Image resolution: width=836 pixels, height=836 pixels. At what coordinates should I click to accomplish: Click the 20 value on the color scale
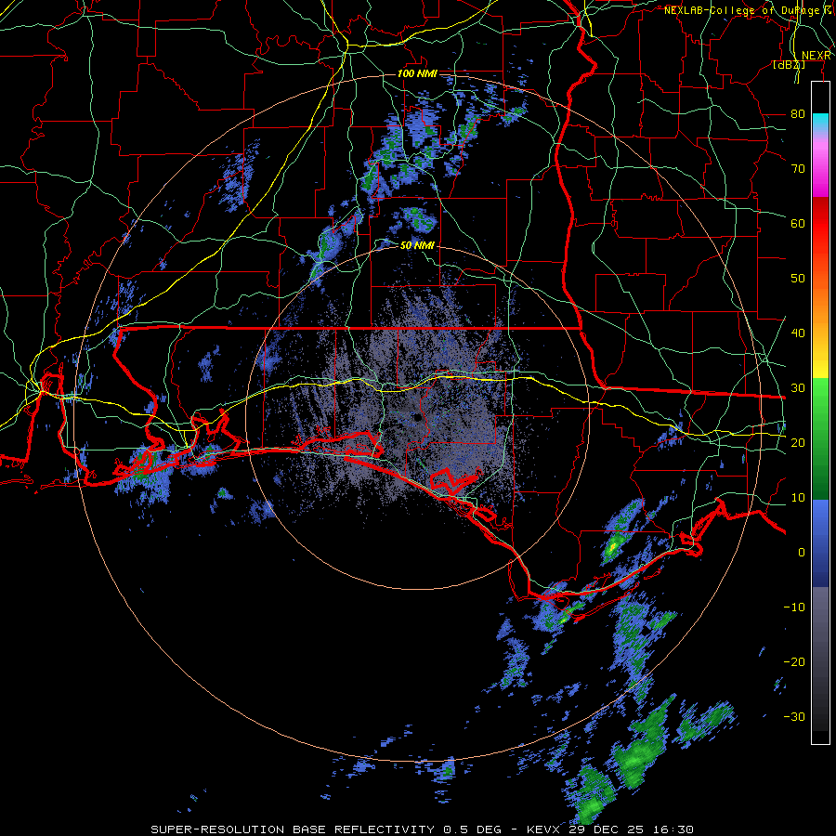pos(798,443)
